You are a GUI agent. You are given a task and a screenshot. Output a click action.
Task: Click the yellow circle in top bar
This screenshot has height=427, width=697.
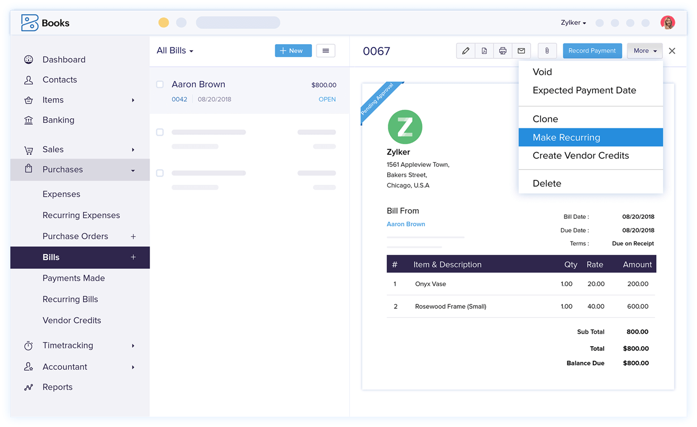point(164,23)
